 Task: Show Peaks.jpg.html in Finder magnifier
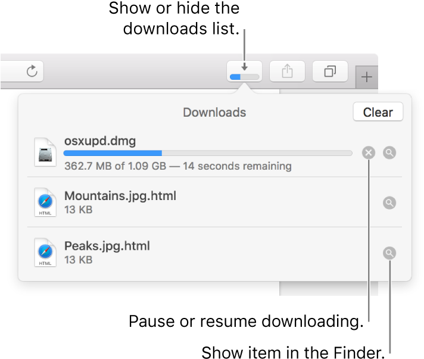[389, 253]
